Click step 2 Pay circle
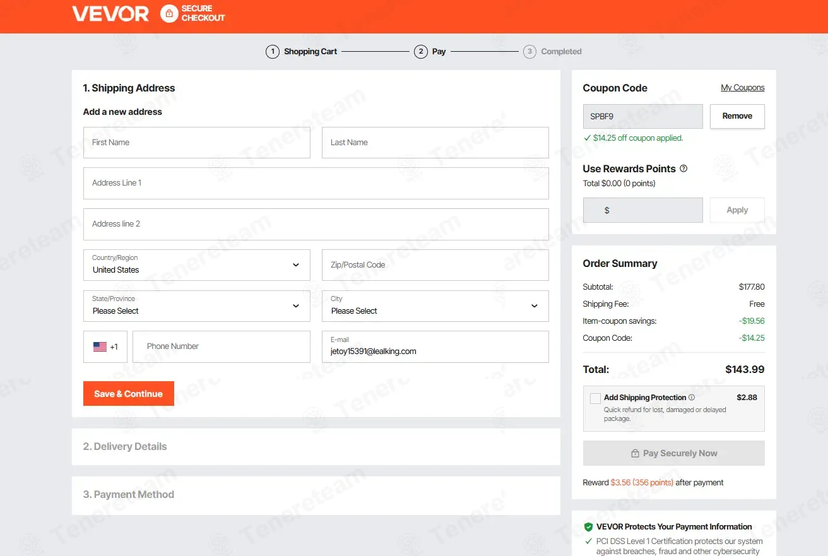Viewport: 828px width, 556px height. (421, 52)
